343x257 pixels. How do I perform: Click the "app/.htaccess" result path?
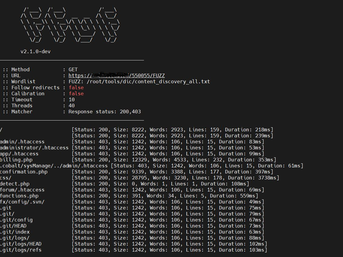(19, 154)
